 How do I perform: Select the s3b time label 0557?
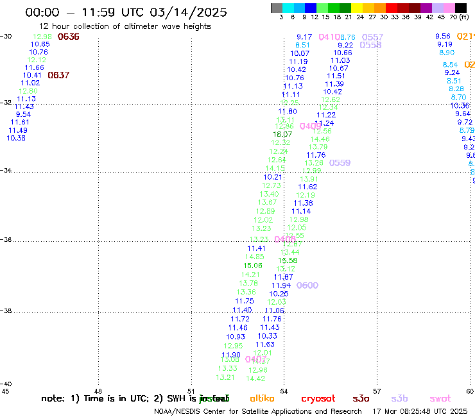point(372,37)
